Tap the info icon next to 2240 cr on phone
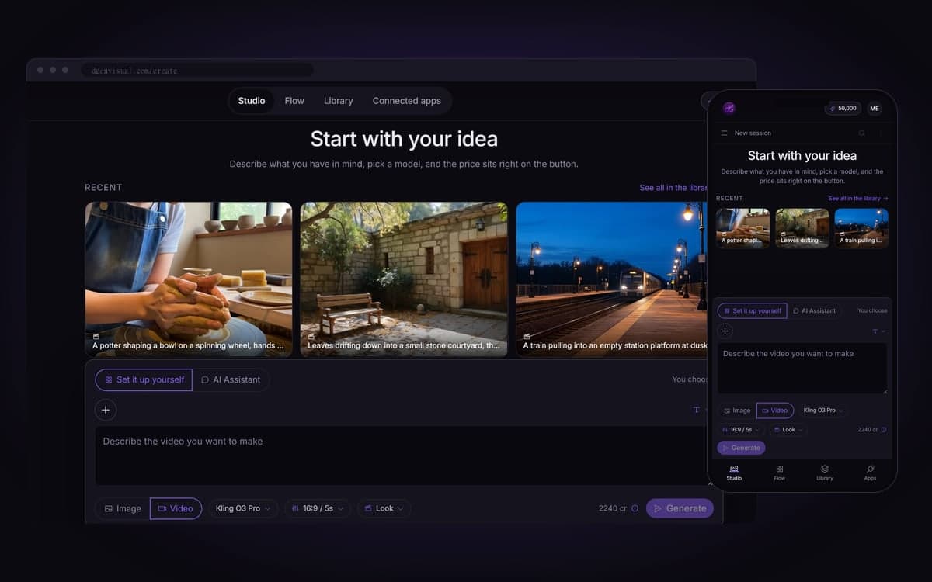 (x=884, y=429)
